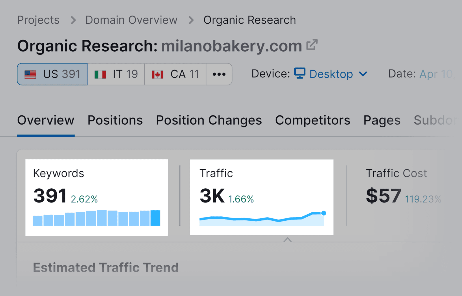Toggle the IT 19 country filter
Viewport: 462px width, 296px height.
click(115, 74)
